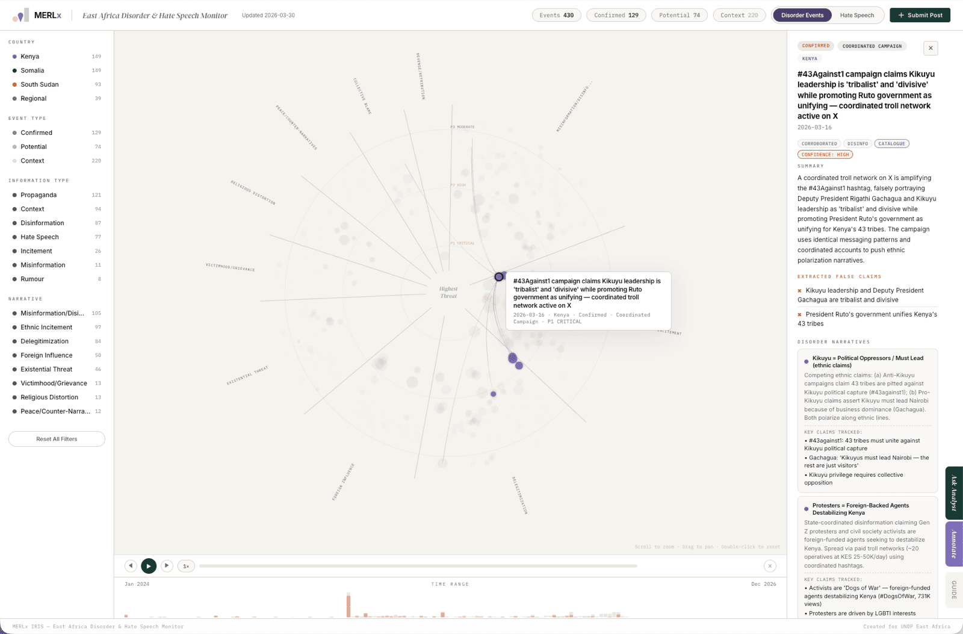Filter by Existential Threat narrative
Screen dimensions: 963x634
(57, 369)
